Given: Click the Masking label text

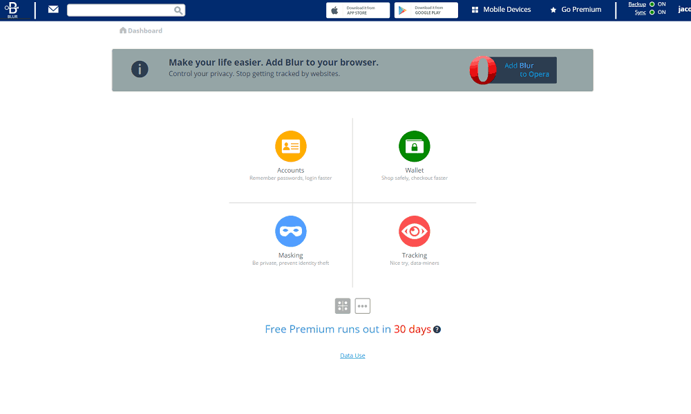Looking at the screenshot, I should [291, 255].
